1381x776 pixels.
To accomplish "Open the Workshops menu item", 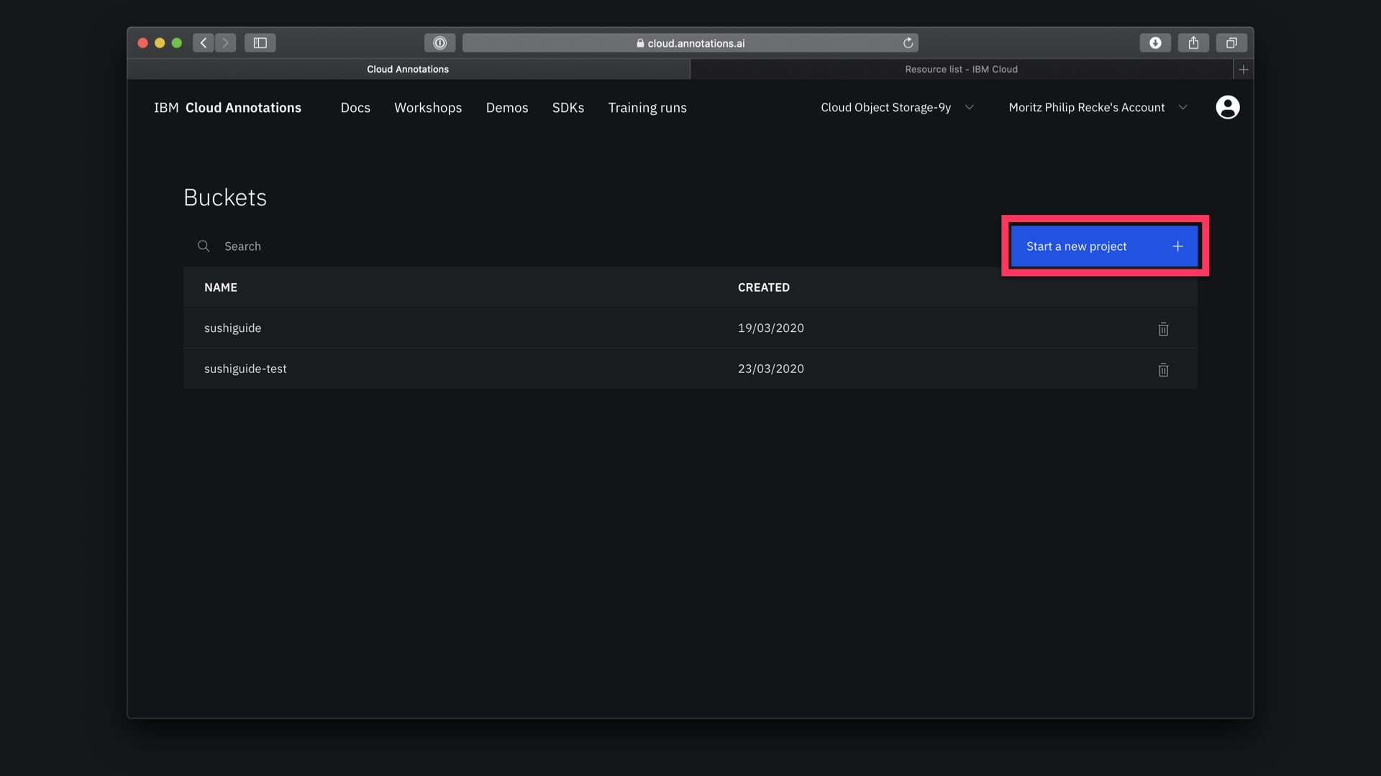I will tap(428, 108).
